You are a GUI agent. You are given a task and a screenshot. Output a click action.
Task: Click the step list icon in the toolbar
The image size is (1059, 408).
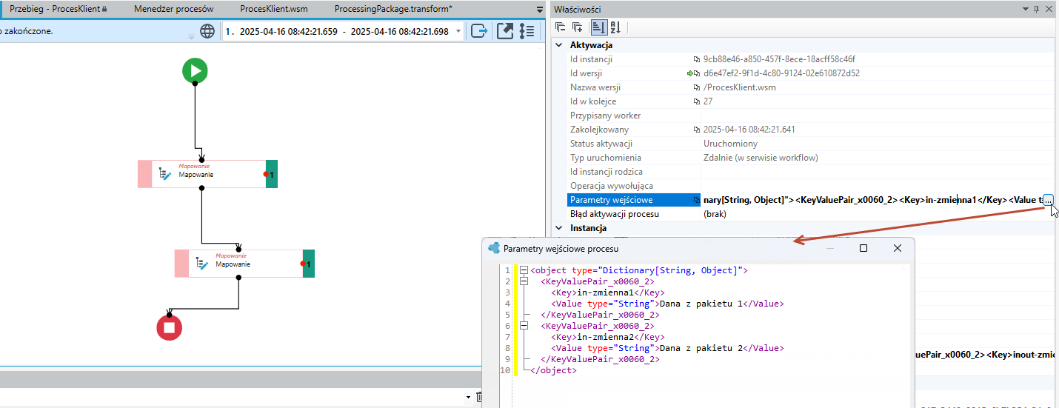pyautogui.click(x=527, y=31)
